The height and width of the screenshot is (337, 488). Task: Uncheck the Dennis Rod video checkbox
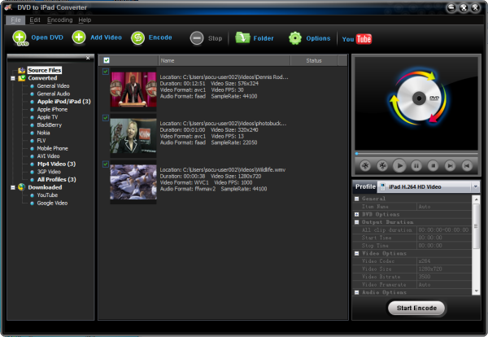coord(106,72)
